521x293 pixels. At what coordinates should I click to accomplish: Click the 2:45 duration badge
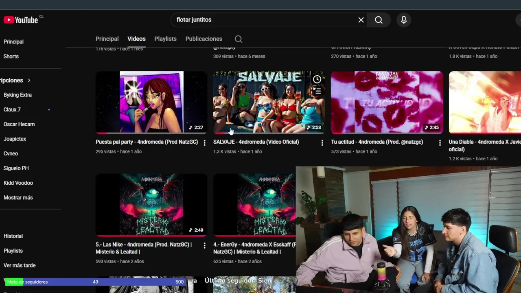coord(431,127)
